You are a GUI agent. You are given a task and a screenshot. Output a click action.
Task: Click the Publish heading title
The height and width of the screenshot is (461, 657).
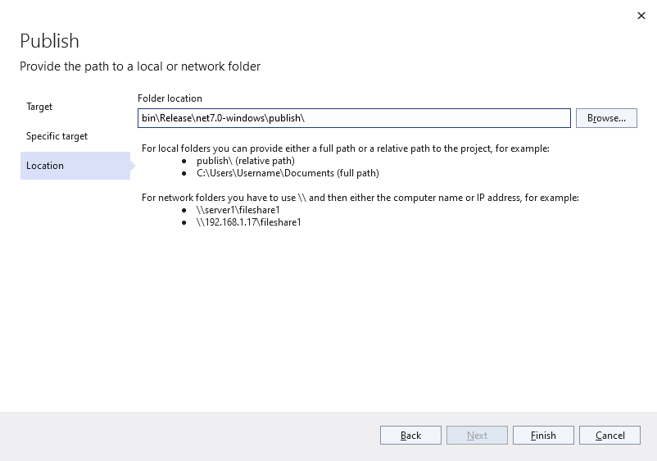coord(49,41)
